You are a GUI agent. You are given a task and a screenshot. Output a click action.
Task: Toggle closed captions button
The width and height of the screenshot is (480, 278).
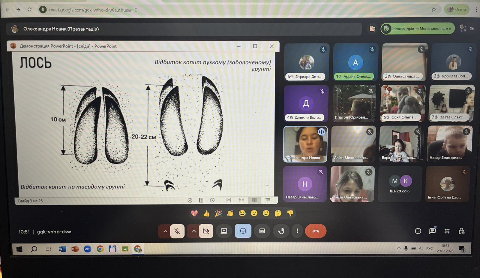[x=262, y=231]
